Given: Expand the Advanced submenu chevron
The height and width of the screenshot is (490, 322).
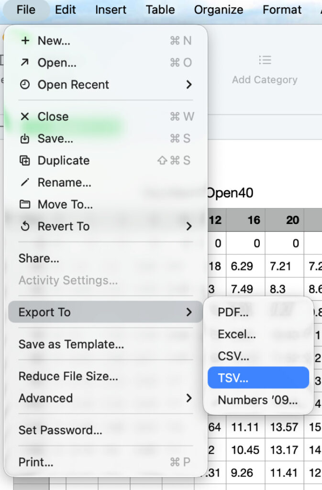Looking at the screenshot, I should point(189,398).
